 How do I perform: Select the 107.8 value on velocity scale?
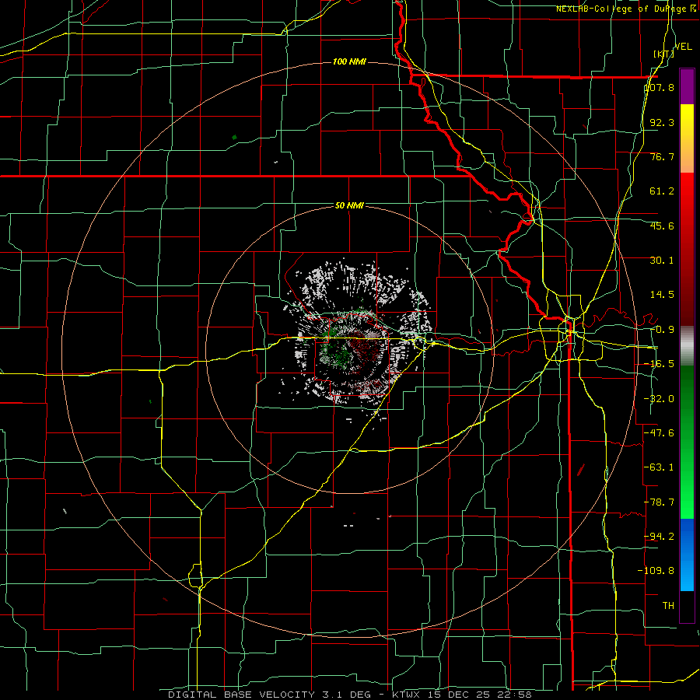pos(659,87)
